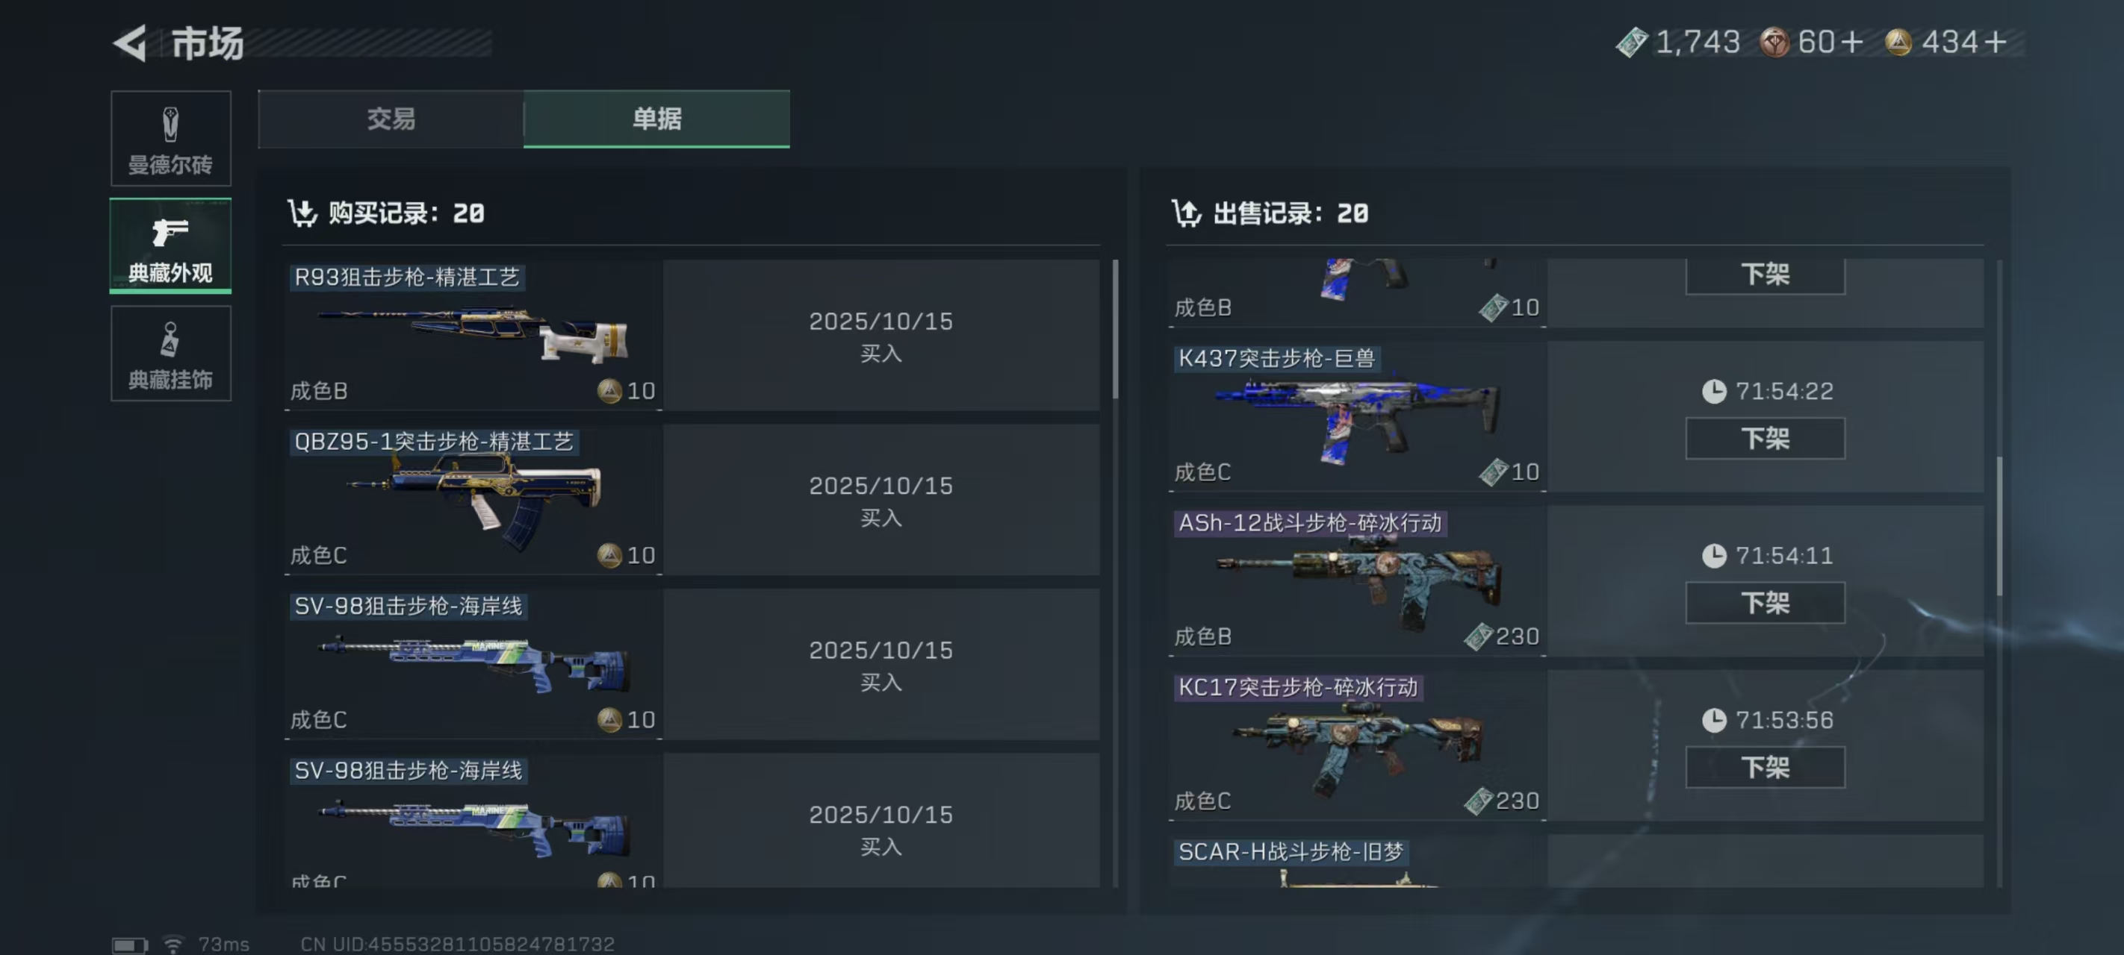Click the purchase records list scrollbar
Image resolution: width=2124 pixels, height=955 pixels.
pos(1116,330)
